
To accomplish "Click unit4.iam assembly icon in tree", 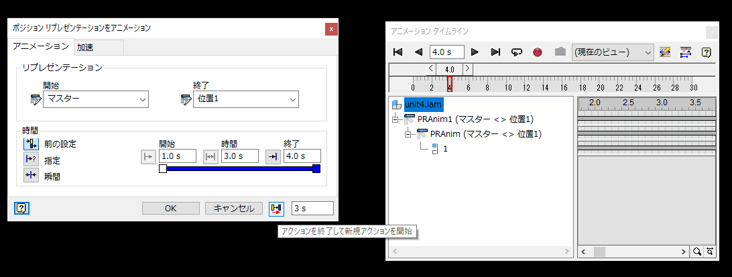I will point(397,104).
